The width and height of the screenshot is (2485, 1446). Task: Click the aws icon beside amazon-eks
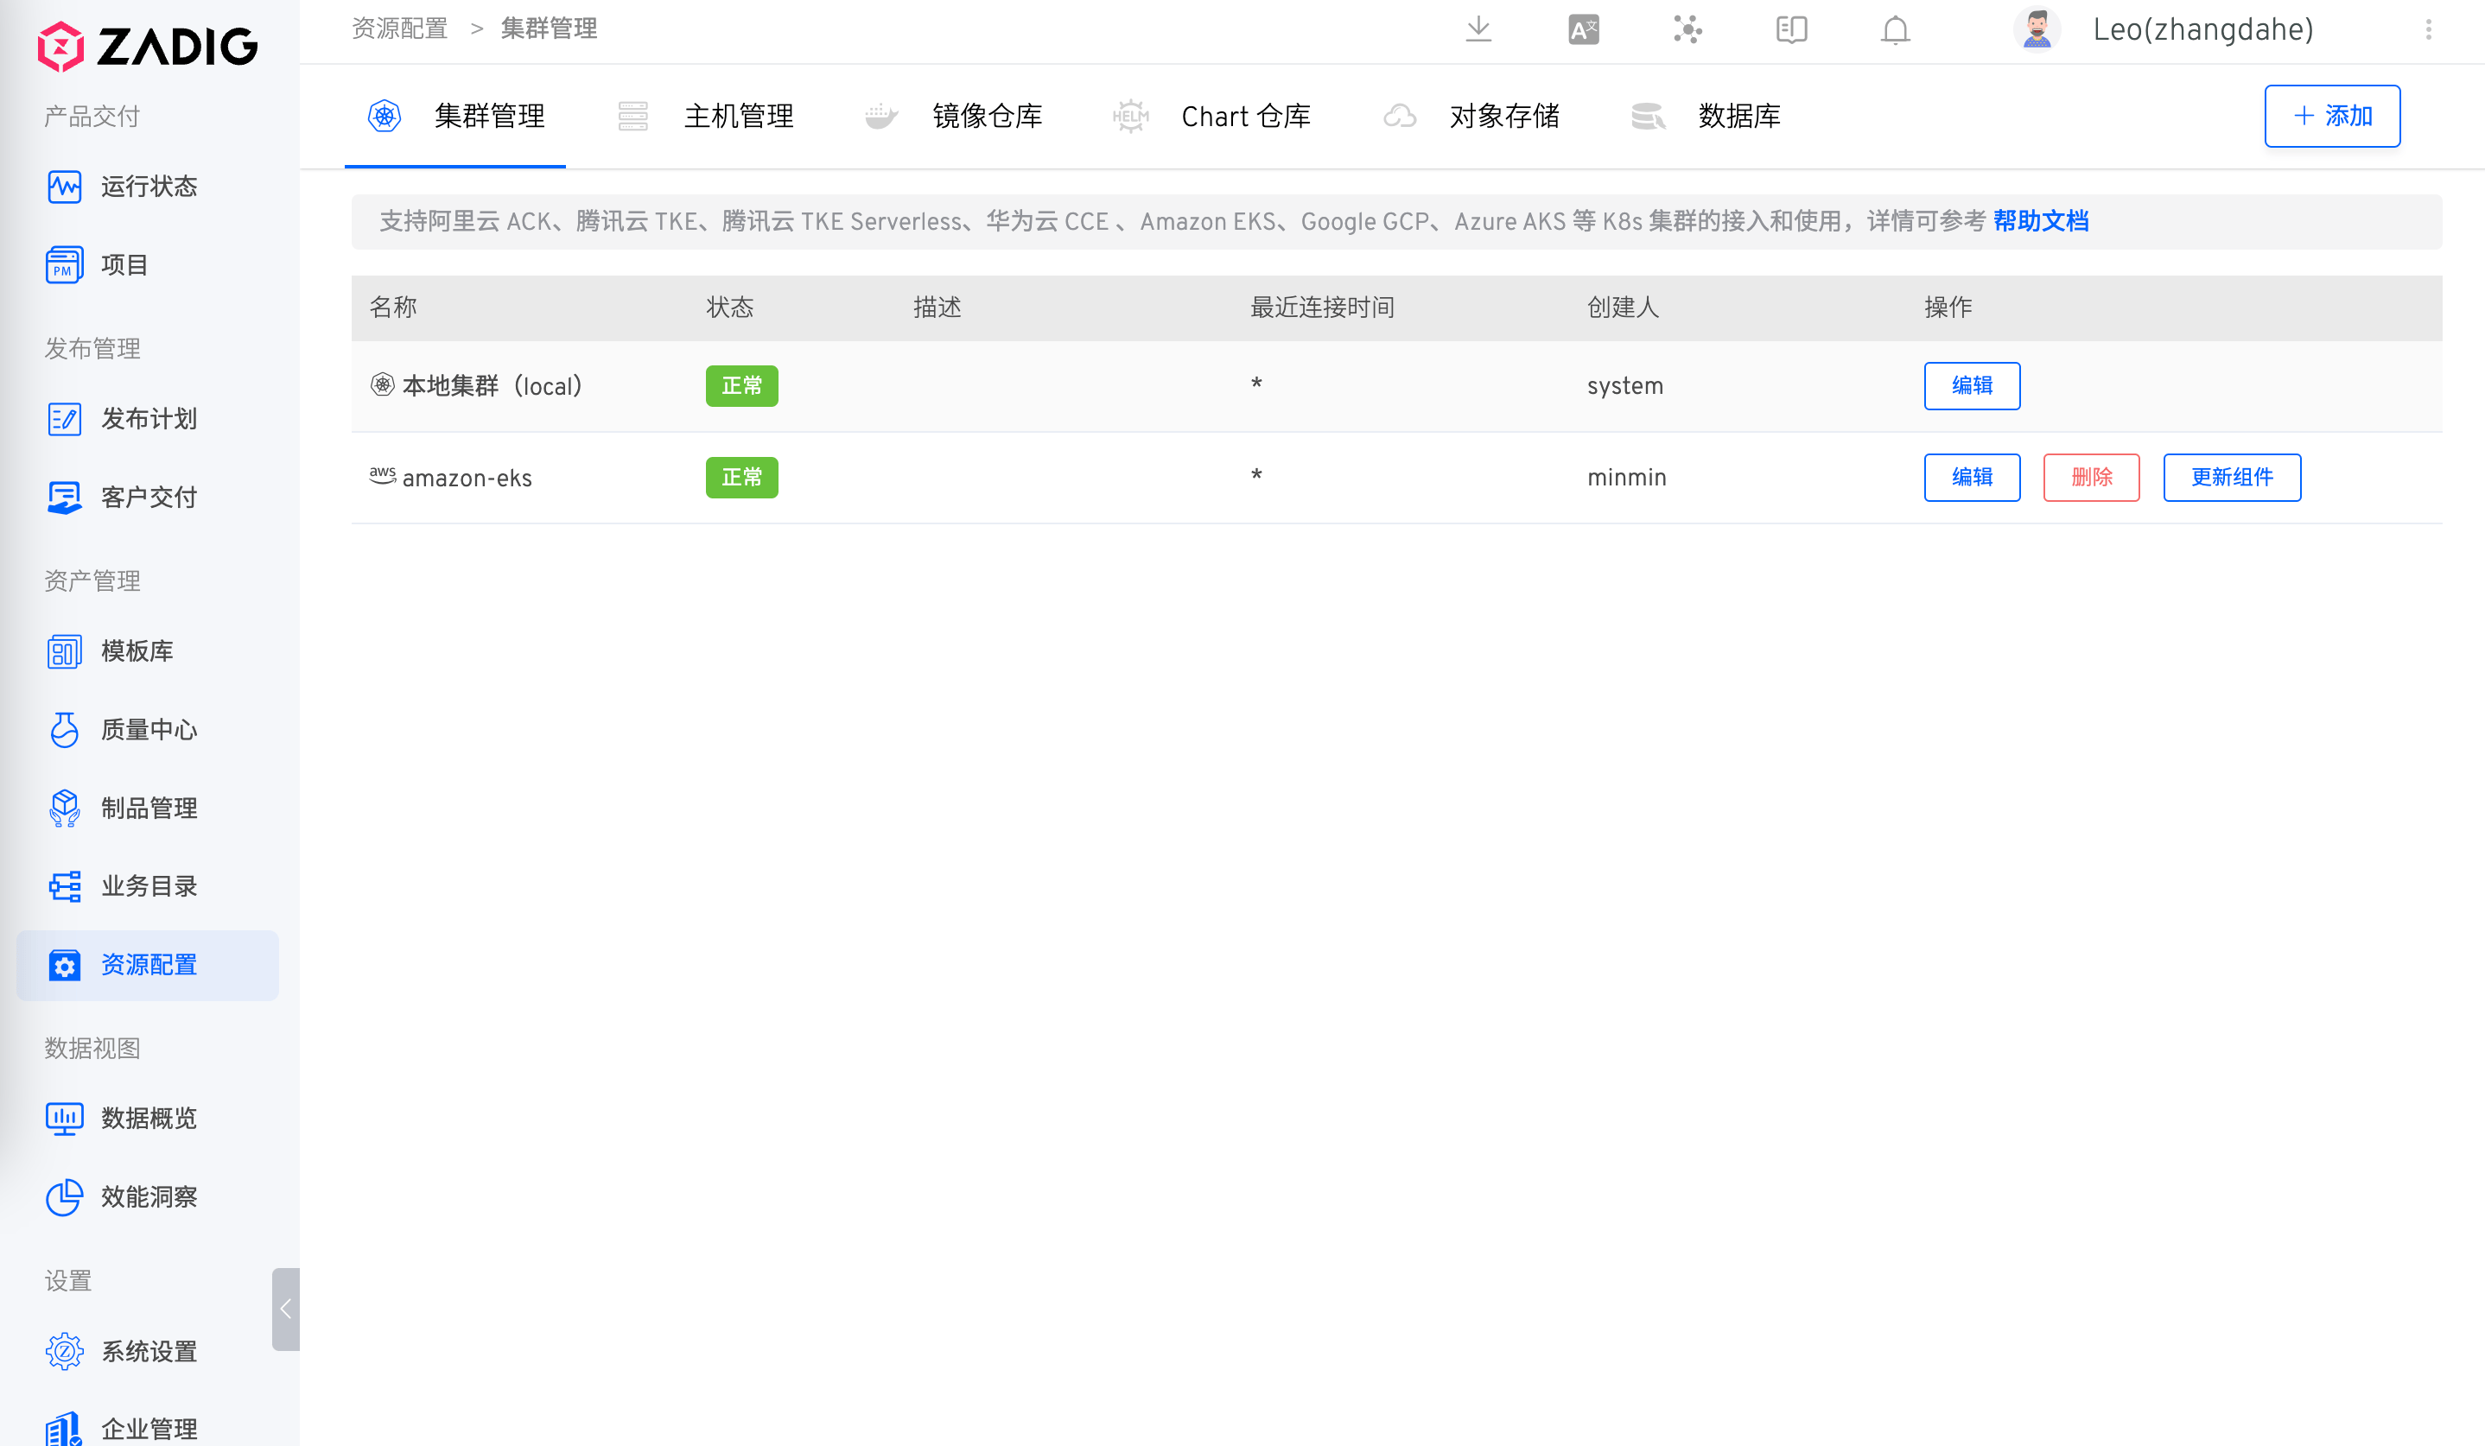[x=383, y=475]
